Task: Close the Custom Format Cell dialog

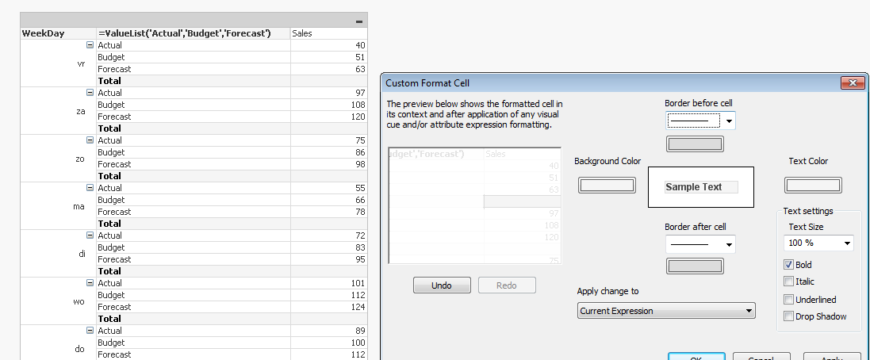Action: pyautogui.click(x=853, y=82)
